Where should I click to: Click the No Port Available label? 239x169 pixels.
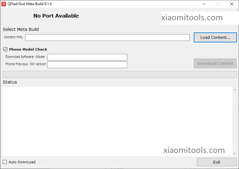tap(56, 16)
